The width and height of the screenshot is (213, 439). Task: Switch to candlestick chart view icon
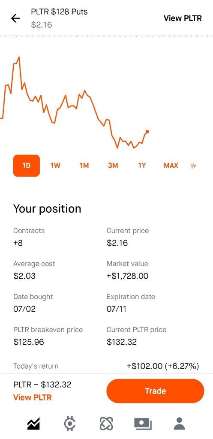click(193, 166)
